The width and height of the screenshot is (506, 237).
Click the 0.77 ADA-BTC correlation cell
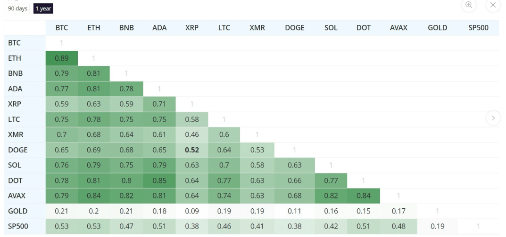click(x=62, y=89)
